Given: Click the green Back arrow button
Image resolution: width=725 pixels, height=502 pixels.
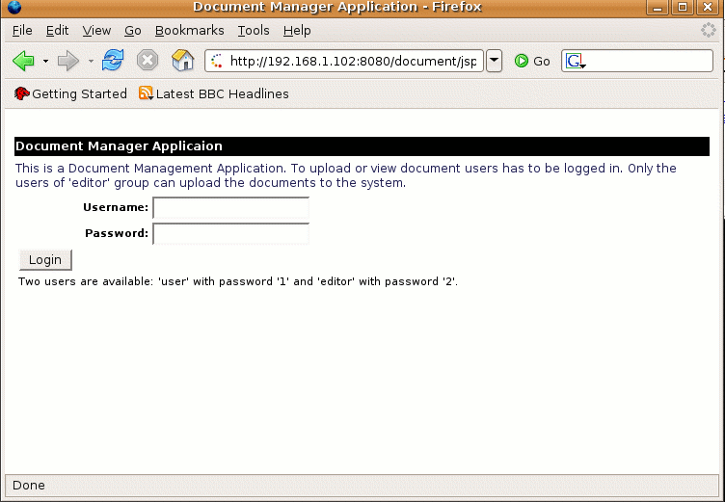Looking at the screenshot, I should tap(23, 61).
